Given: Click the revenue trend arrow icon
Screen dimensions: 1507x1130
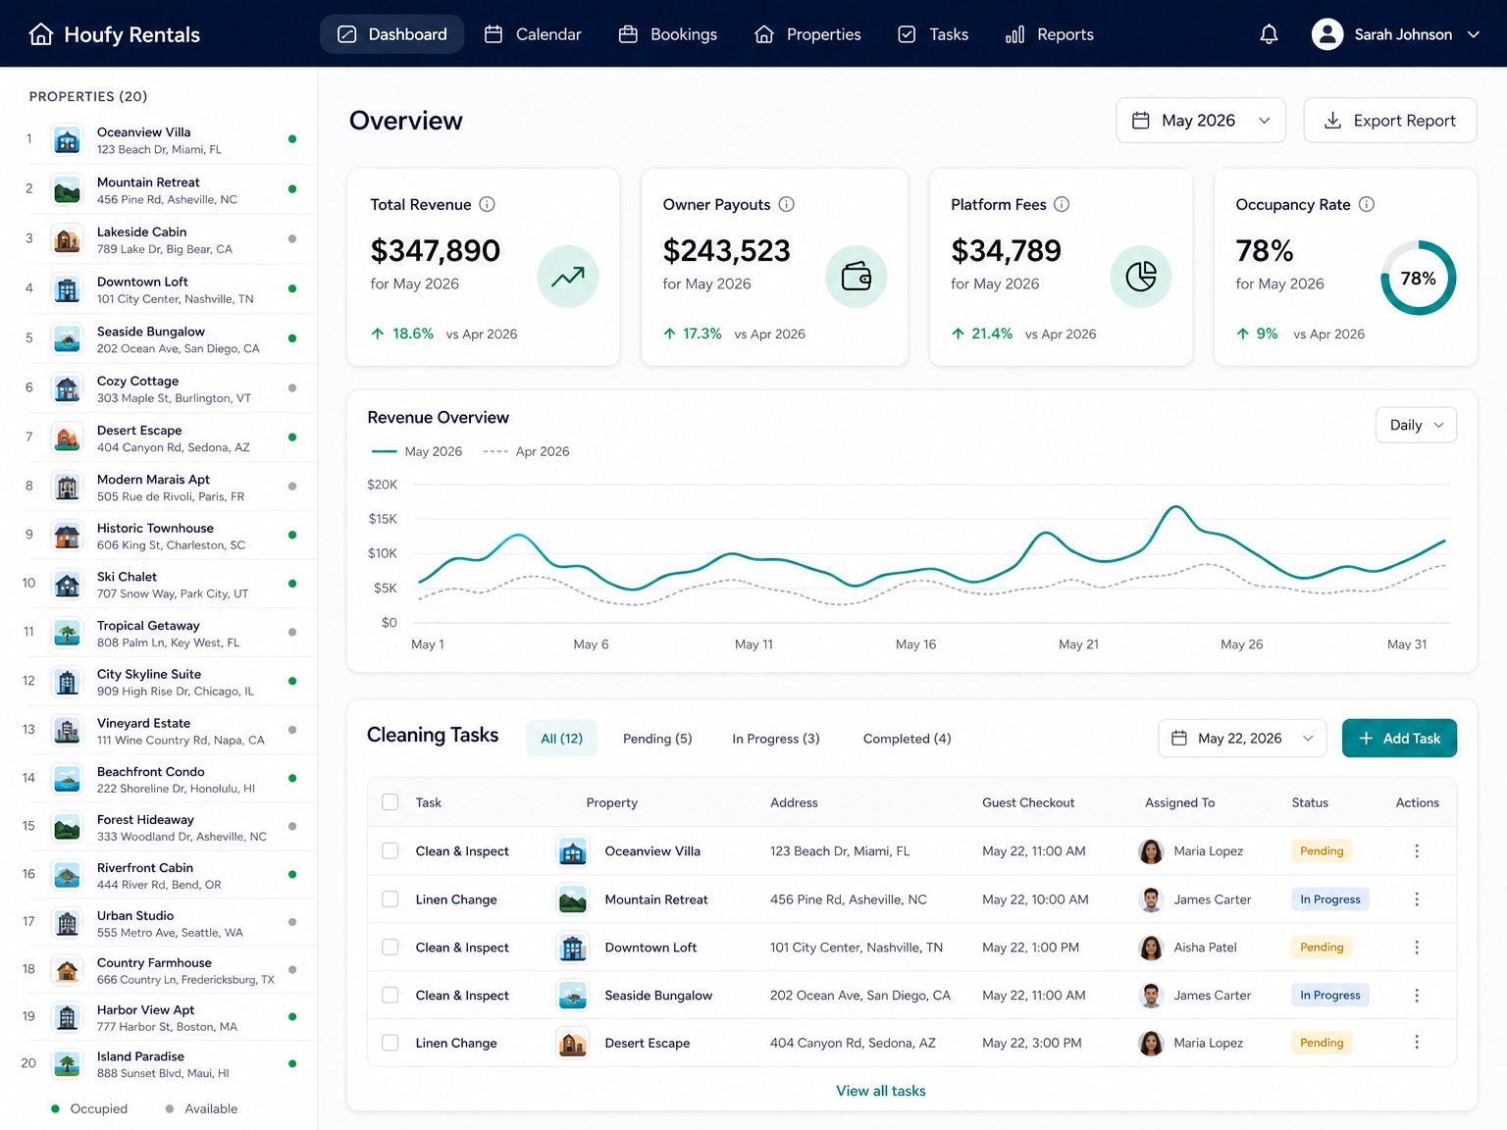Looking at the screenshot, I should pyautogui.click(x=568, y=277).
